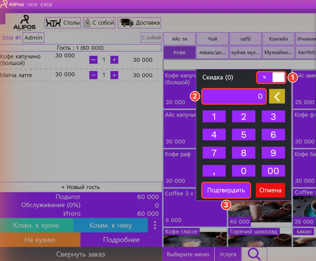This screenshot has height=261, width=316.
Task: Increase quantity of Кофе капучино (болшой)
Action: click(x=114, y=60)
